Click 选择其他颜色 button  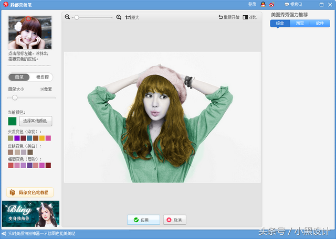36,121
